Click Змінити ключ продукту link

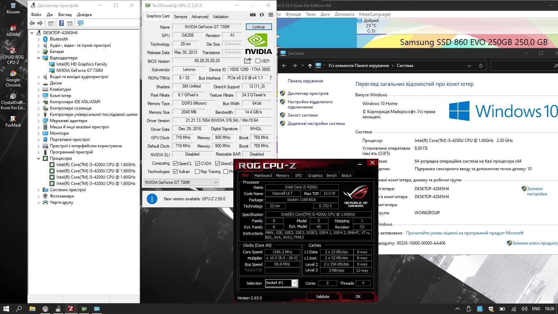[535, 243]
